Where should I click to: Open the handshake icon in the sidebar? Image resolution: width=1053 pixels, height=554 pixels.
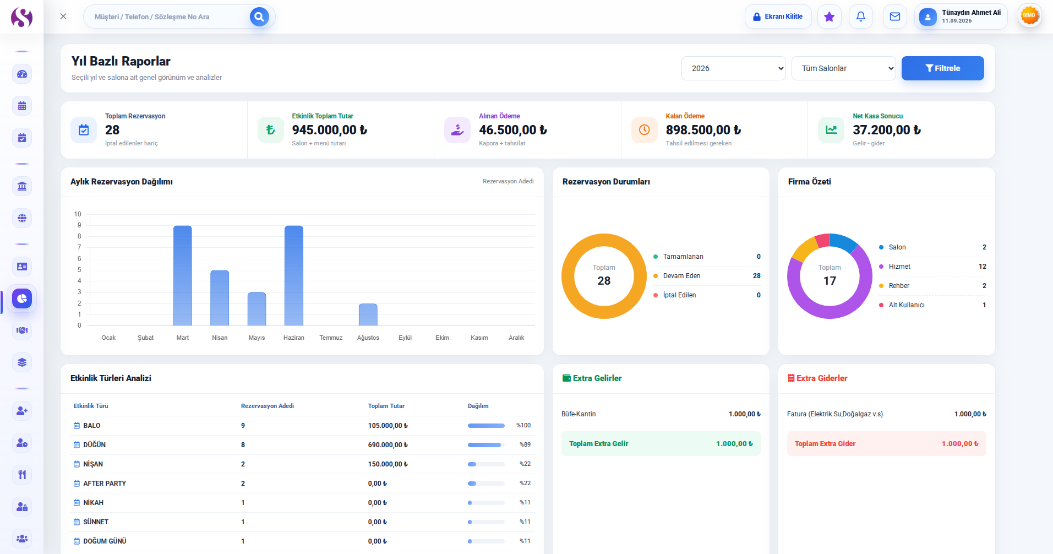22,330
